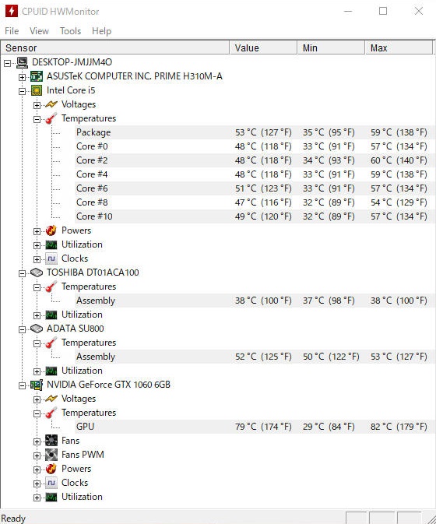Image resolution: width=436 pixels, height=524 pixels.
Task: Click the Max column header
Action: point(399,47)
